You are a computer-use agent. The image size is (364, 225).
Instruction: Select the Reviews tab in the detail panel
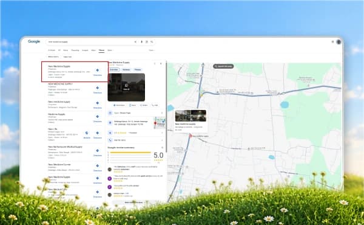click(x=126, y=70)
